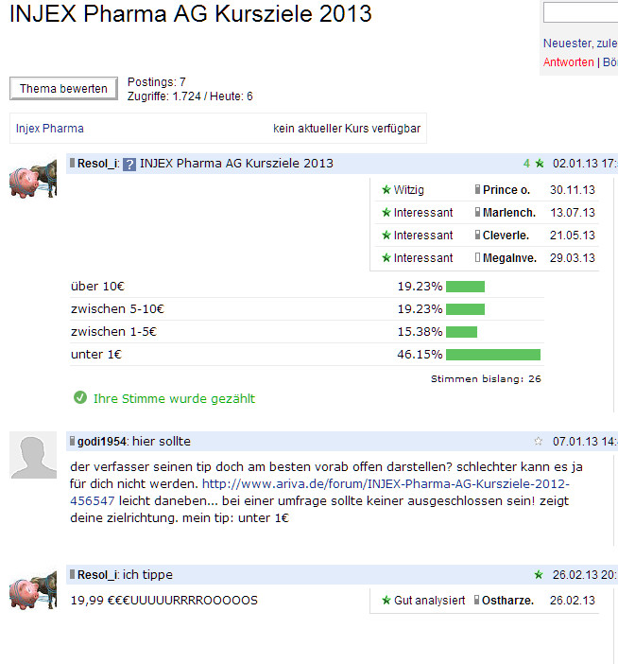Viewport: 618px width, 664px height.
Task: Click post title 'ich tippe'
Action: point(147,575)
